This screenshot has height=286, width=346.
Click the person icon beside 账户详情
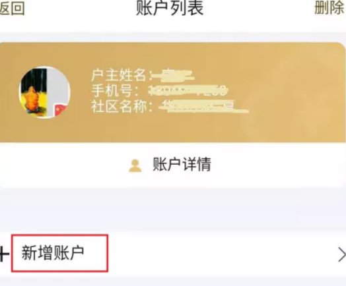(135, 165)
